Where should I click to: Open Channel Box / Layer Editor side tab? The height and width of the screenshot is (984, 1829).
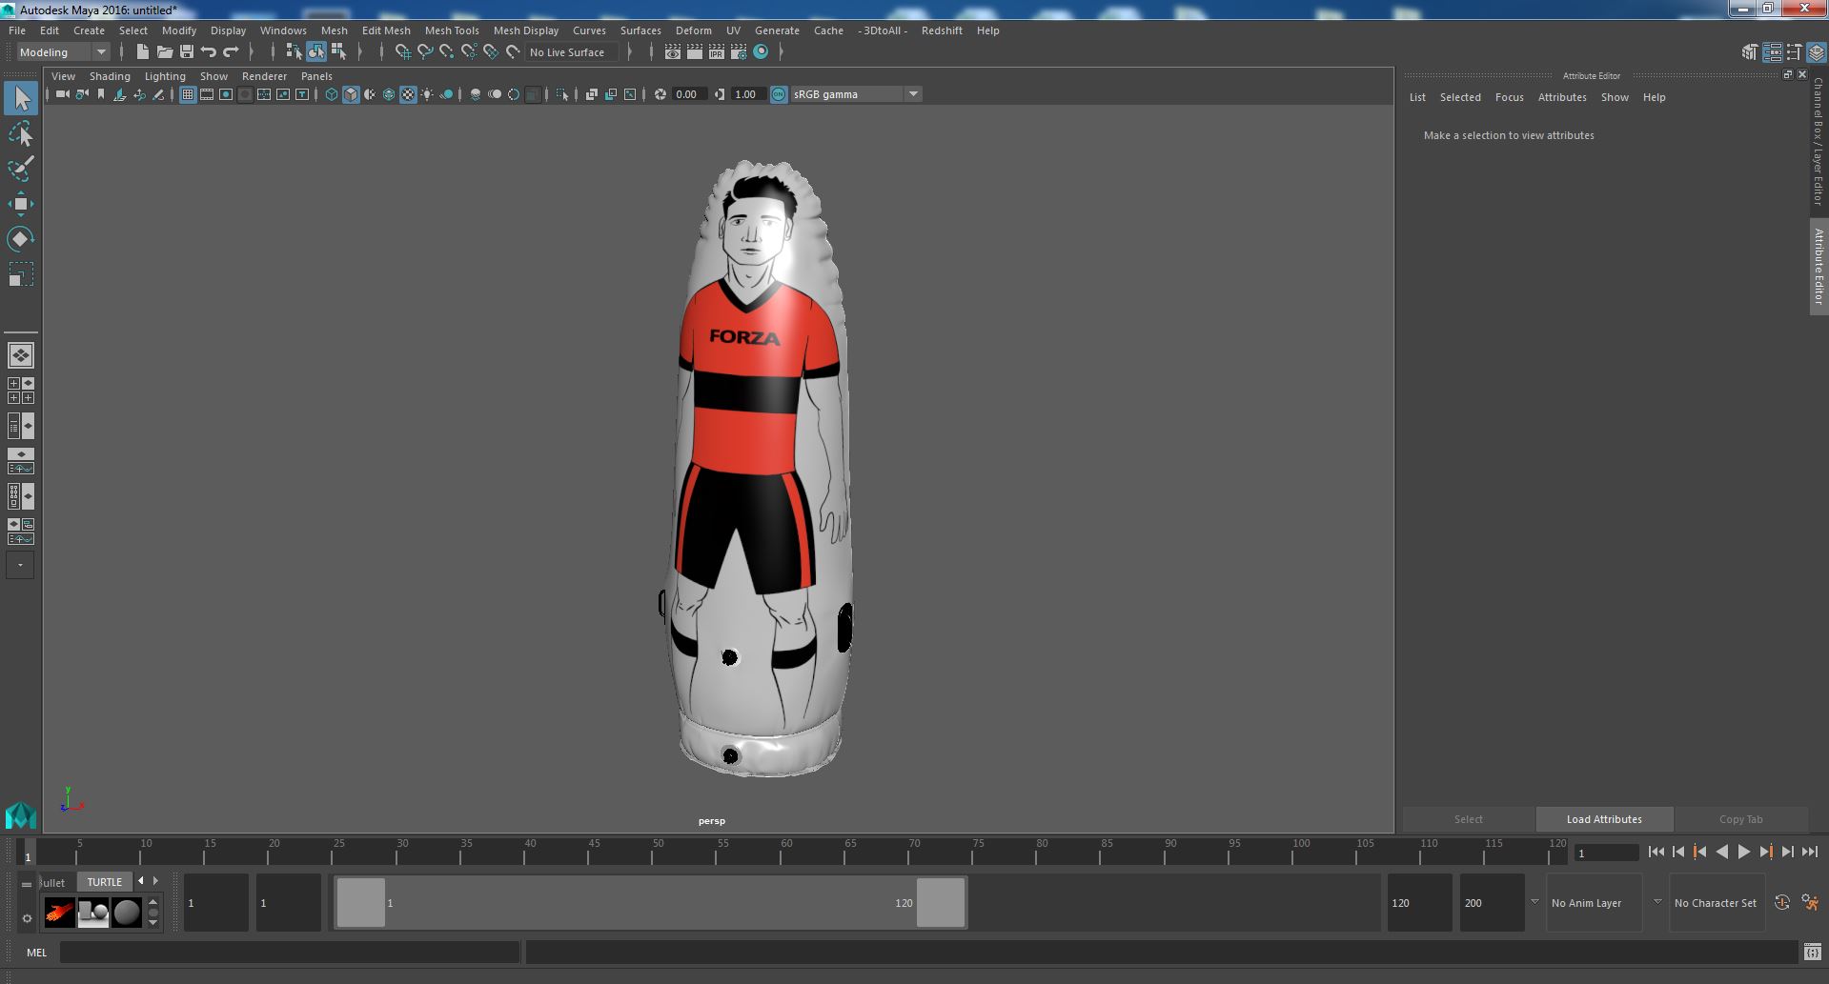[x=1819, y=141]
